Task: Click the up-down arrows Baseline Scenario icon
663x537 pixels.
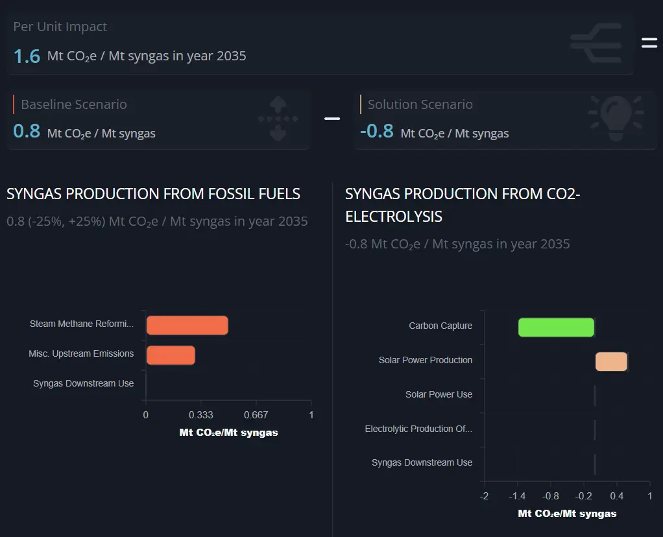Action: click(x=278, y=119)
